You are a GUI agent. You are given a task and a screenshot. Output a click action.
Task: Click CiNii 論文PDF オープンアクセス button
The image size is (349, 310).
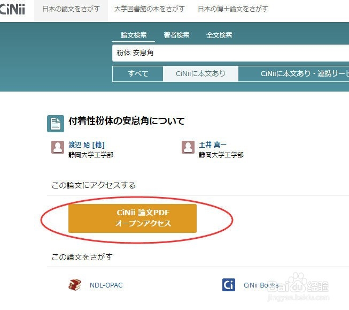click(x=133, y=218)
